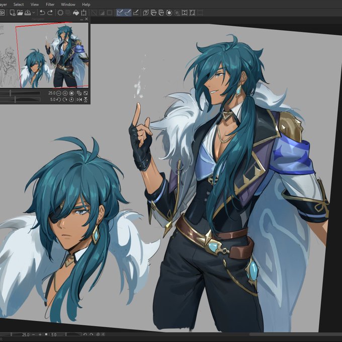
Task: Toggle Snap to Ruler button
Action: click(120, 13)
